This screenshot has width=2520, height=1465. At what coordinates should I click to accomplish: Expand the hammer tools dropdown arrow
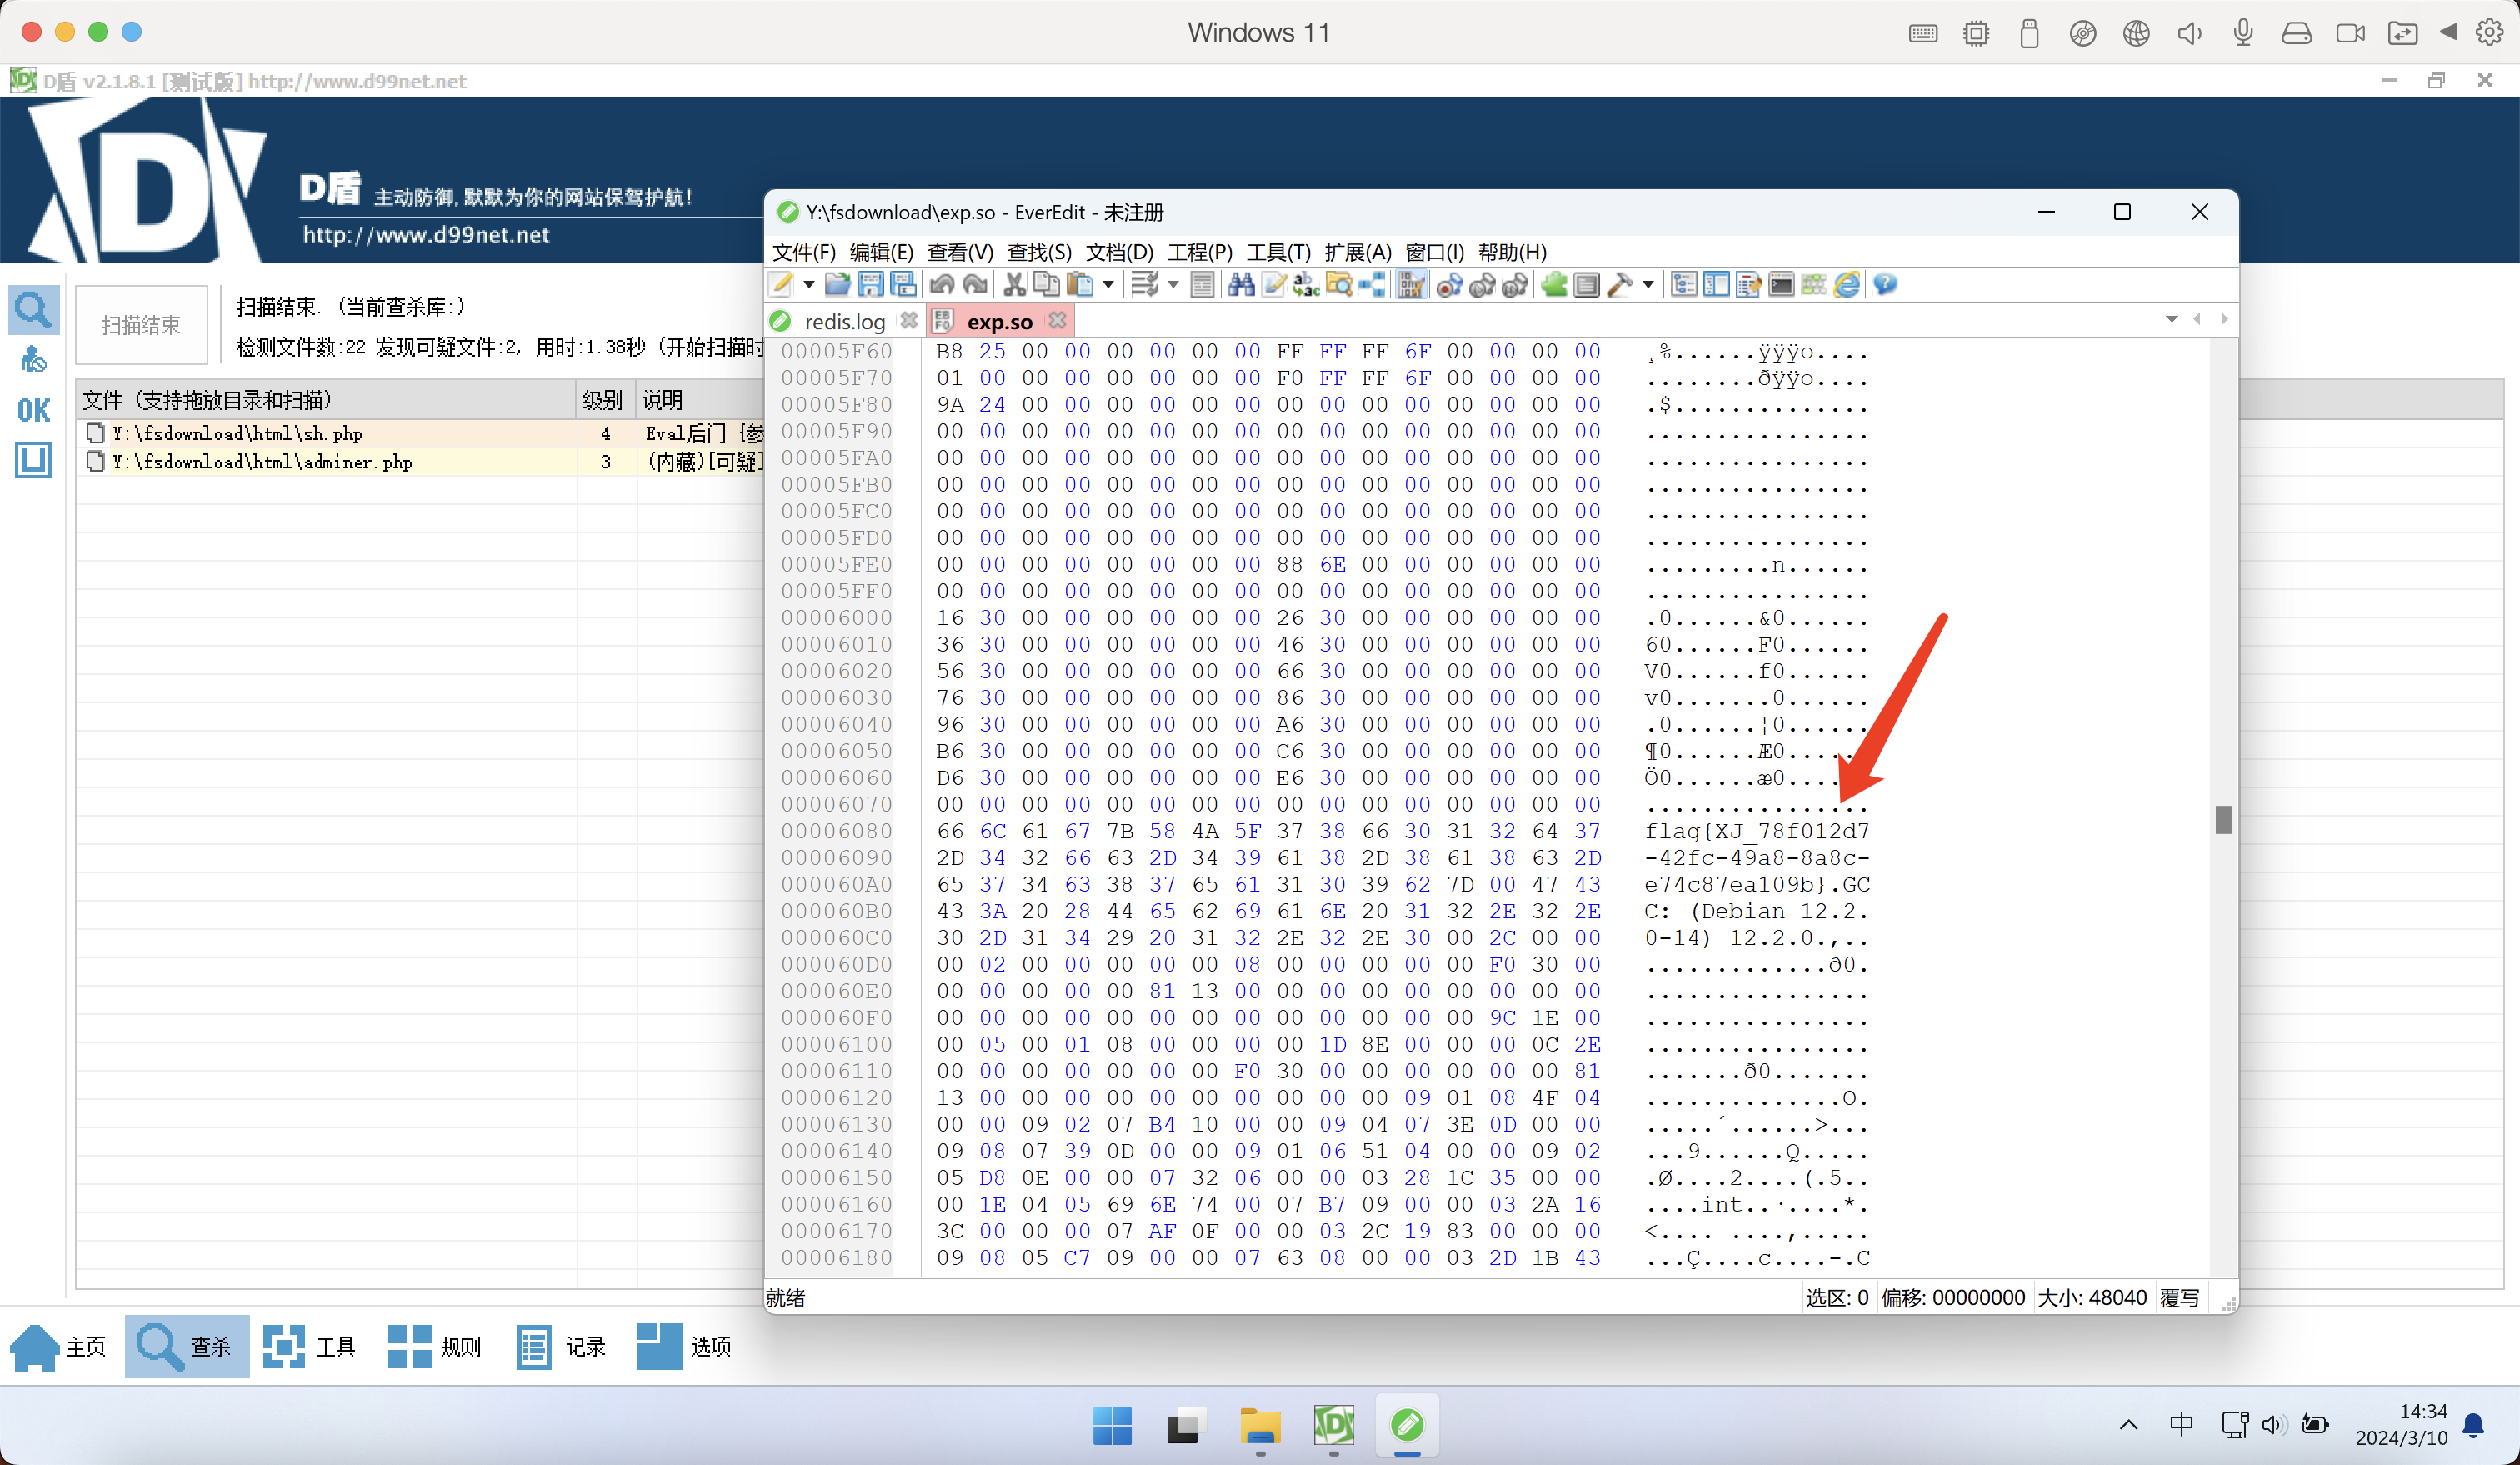(1648, 285)
